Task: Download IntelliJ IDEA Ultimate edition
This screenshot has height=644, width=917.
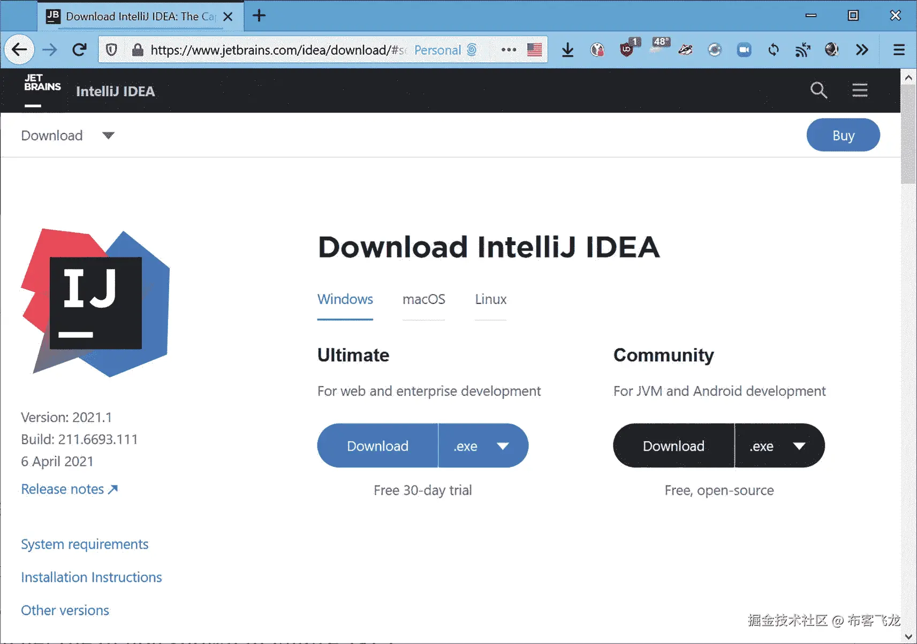Action: tap(377, 446)
